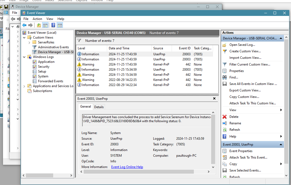This screenshot has width=291, height=185.
Task: Select the System log in the tree
Action: point(43,76)
